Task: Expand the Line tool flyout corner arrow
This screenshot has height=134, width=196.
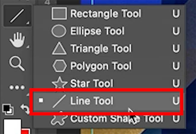Action: pyautogui.click(x=28, y=23)
